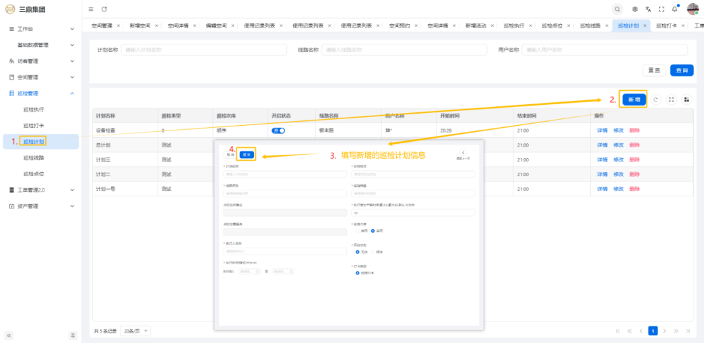The width and height of the screenshot is (704, 343).
Task: Select the 按照打卡 radio button
Action: (x=357, y=272)
